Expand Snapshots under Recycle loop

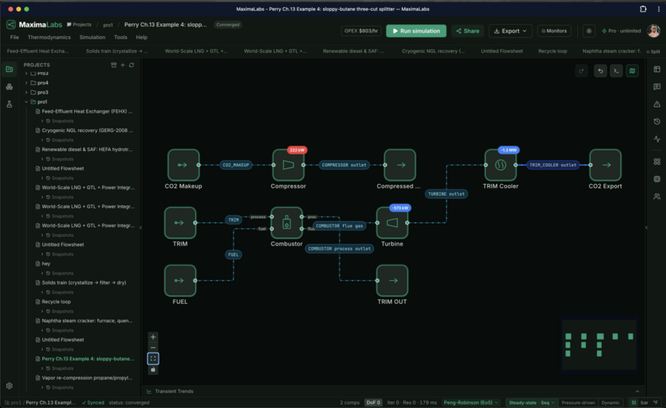click(42, 312)
